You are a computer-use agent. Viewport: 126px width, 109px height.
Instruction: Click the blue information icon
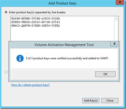click(20, 58)
